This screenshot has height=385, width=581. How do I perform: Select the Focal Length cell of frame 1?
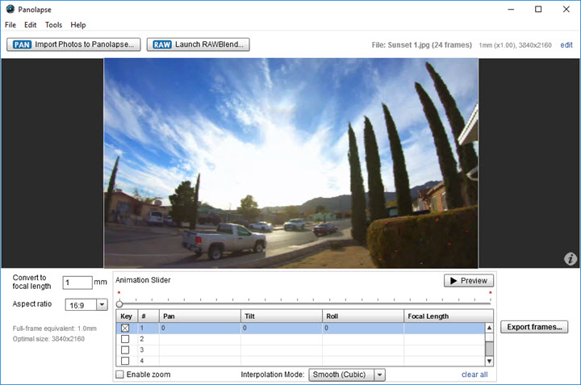click(x=445, y=328)
